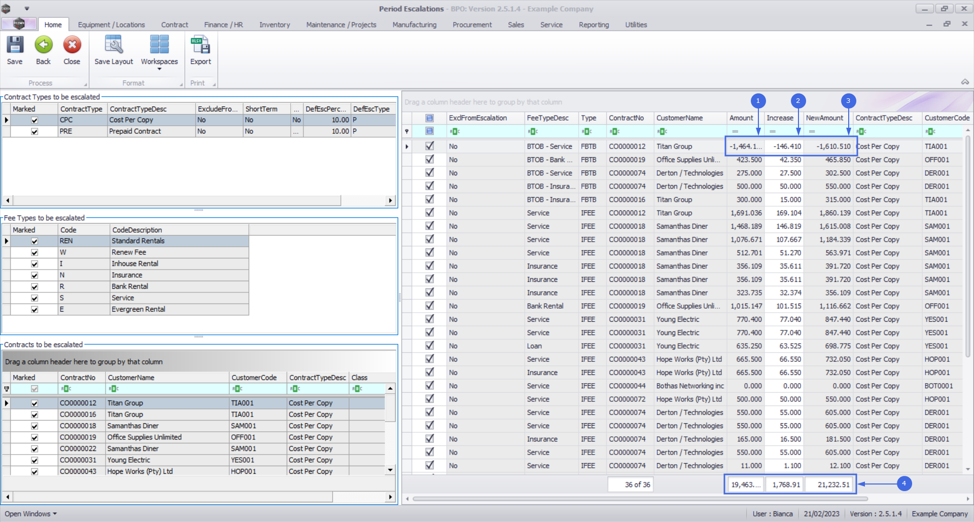This screenshot has height=522, width=974.
Task: Switch to the Reporting tab
Action: pos(594,24)
